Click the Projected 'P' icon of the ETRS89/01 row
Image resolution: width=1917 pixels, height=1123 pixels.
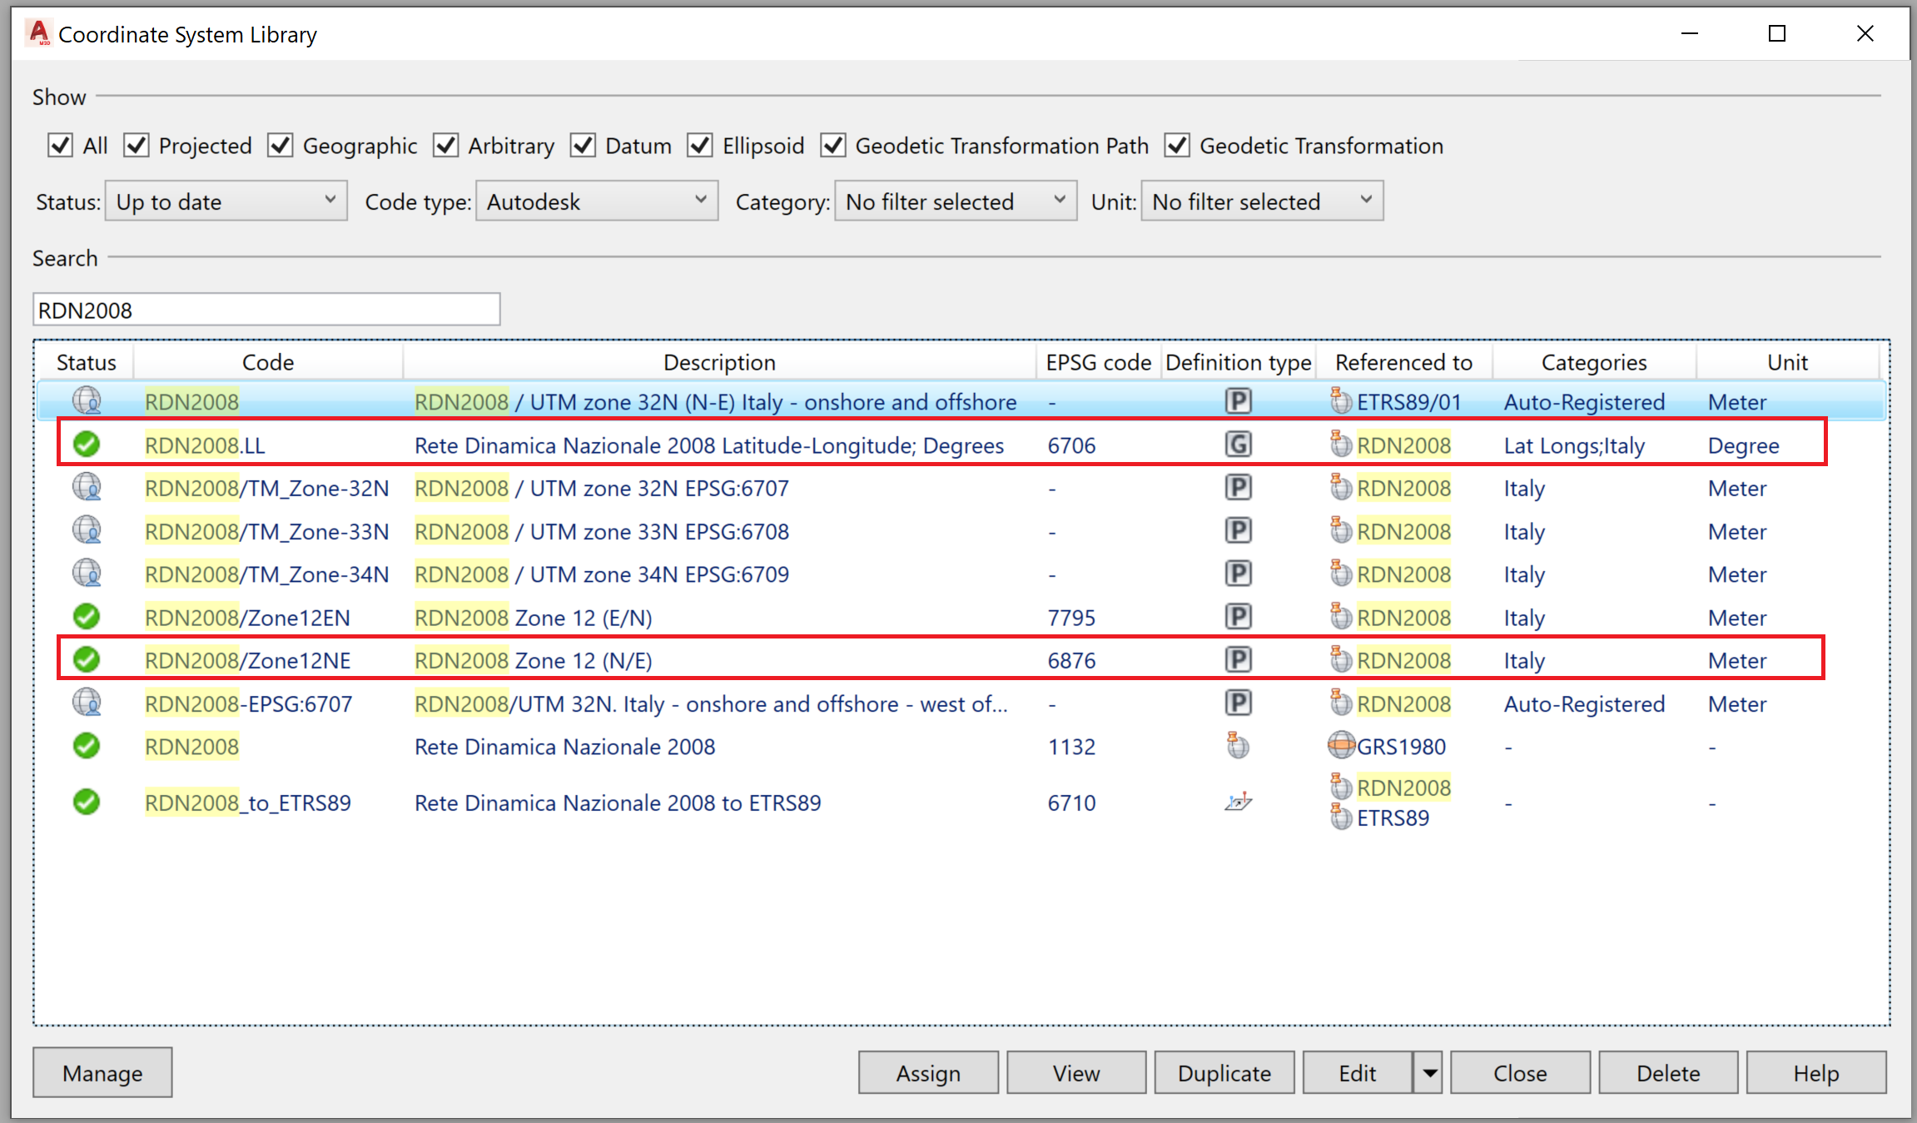(x=1238, y=401)
